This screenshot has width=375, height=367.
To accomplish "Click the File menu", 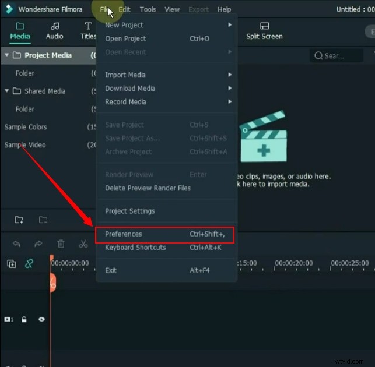I will click(104, 9).
